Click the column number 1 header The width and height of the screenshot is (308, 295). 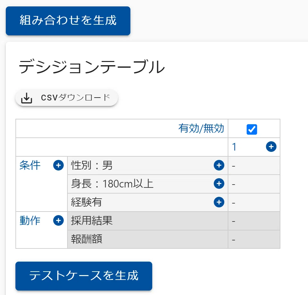coord(234,147)
